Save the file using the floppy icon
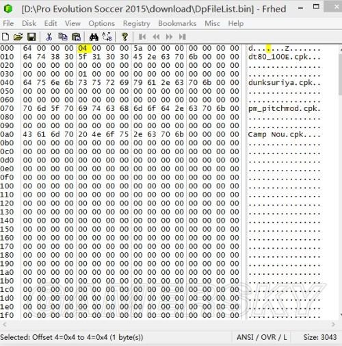342x346 pixels. [x=31, y=36]
